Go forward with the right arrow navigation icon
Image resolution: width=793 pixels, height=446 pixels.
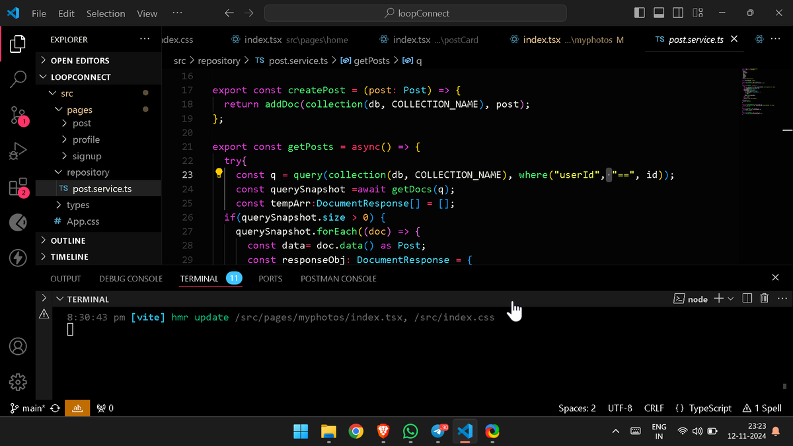point(249,13)
